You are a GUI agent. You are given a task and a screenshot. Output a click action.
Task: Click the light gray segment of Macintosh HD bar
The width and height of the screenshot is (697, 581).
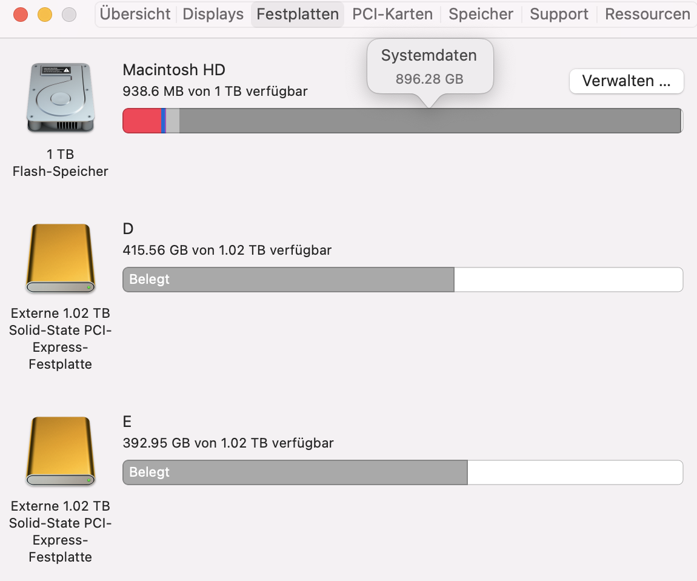point(173,121)
